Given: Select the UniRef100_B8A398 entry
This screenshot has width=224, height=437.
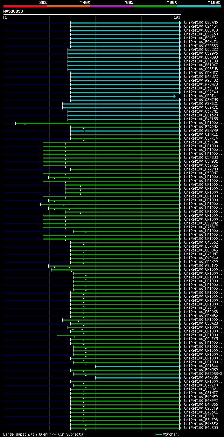Looking at the screenshot, I should 201,57.
